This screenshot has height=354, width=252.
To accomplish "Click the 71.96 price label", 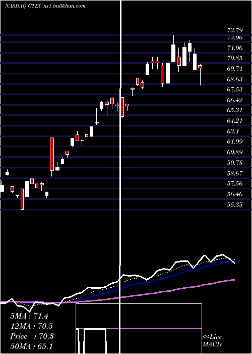I will (x=235, y=48).
